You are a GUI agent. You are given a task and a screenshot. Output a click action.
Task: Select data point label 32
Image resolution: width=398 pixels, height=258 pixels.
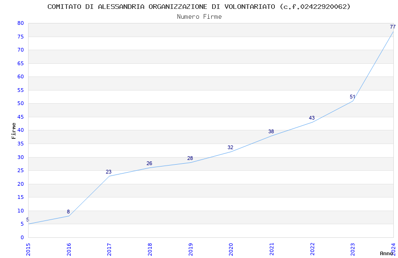pyautogui.click(x=230, y=147)
